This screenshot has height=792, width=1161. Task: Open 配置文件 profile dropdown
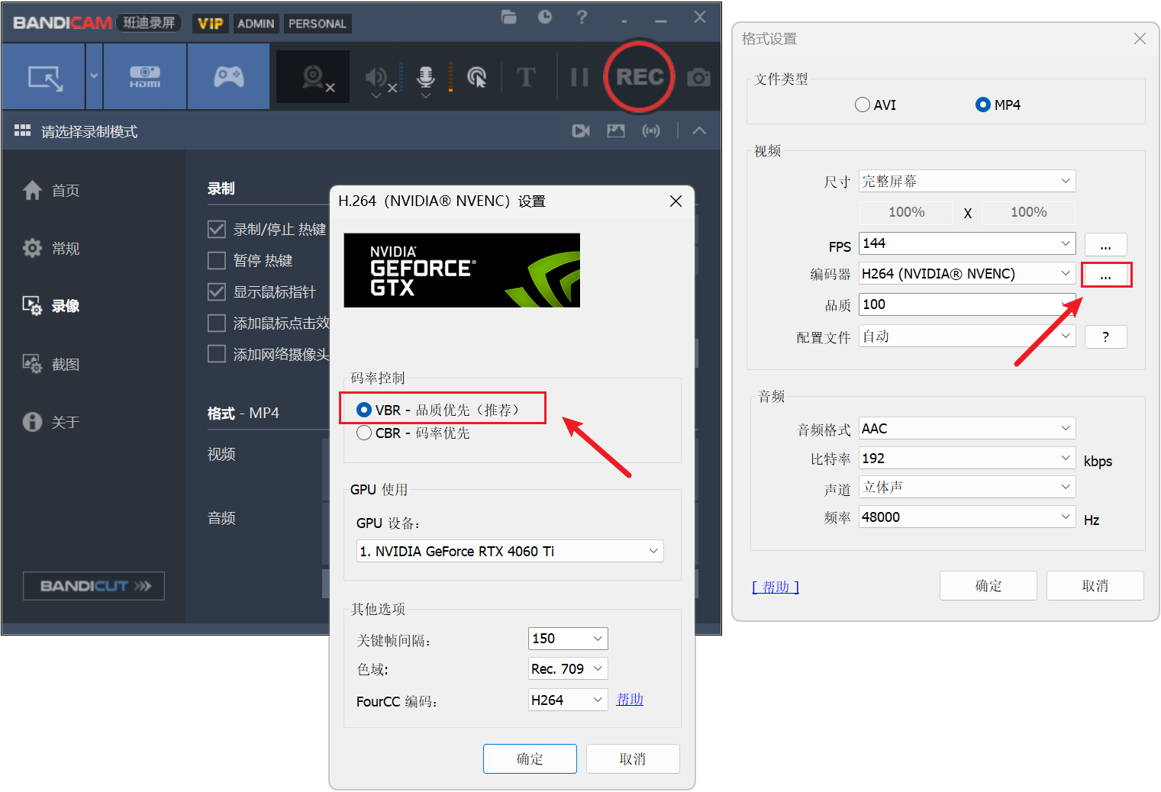967,336
